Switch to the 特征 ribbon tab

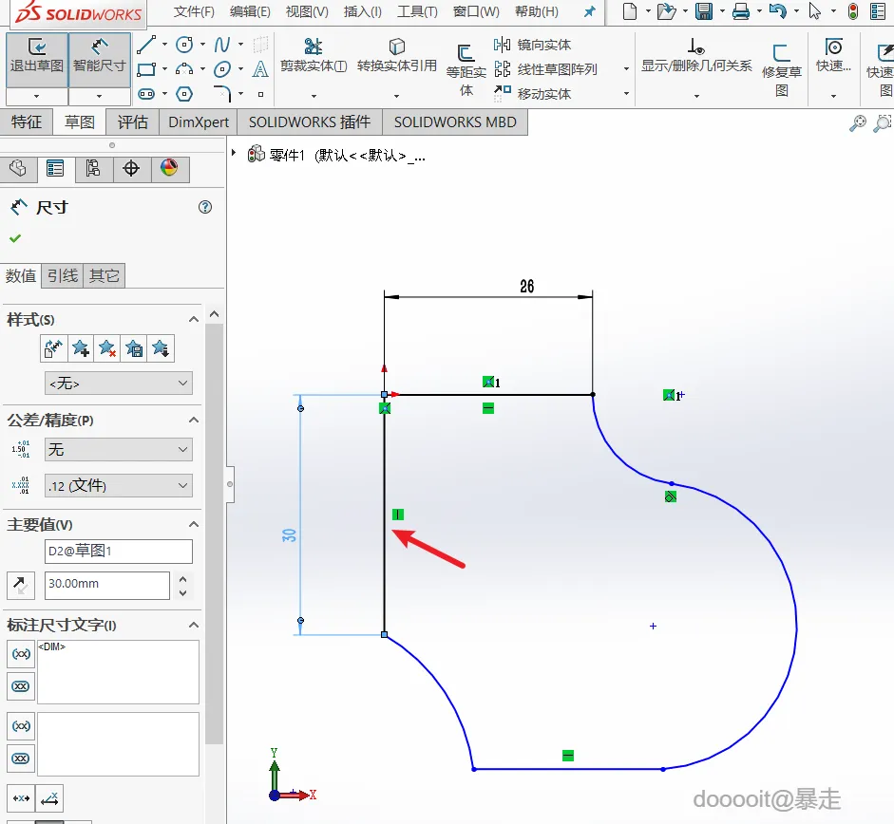pyautogui.click(x=27, y=122)
